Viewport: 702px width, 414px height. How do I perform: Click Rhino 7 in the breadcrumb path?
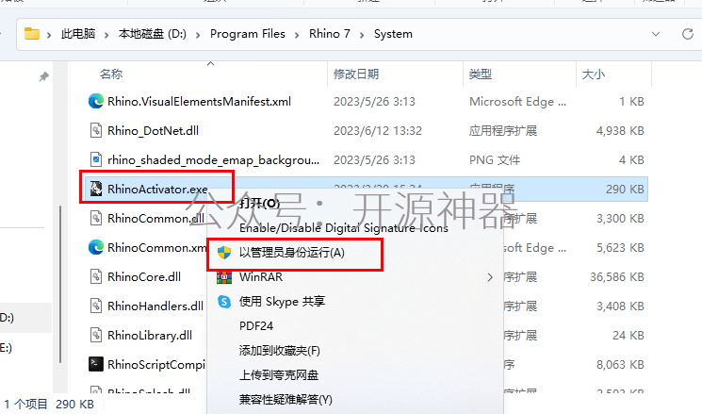pos(330,34)
